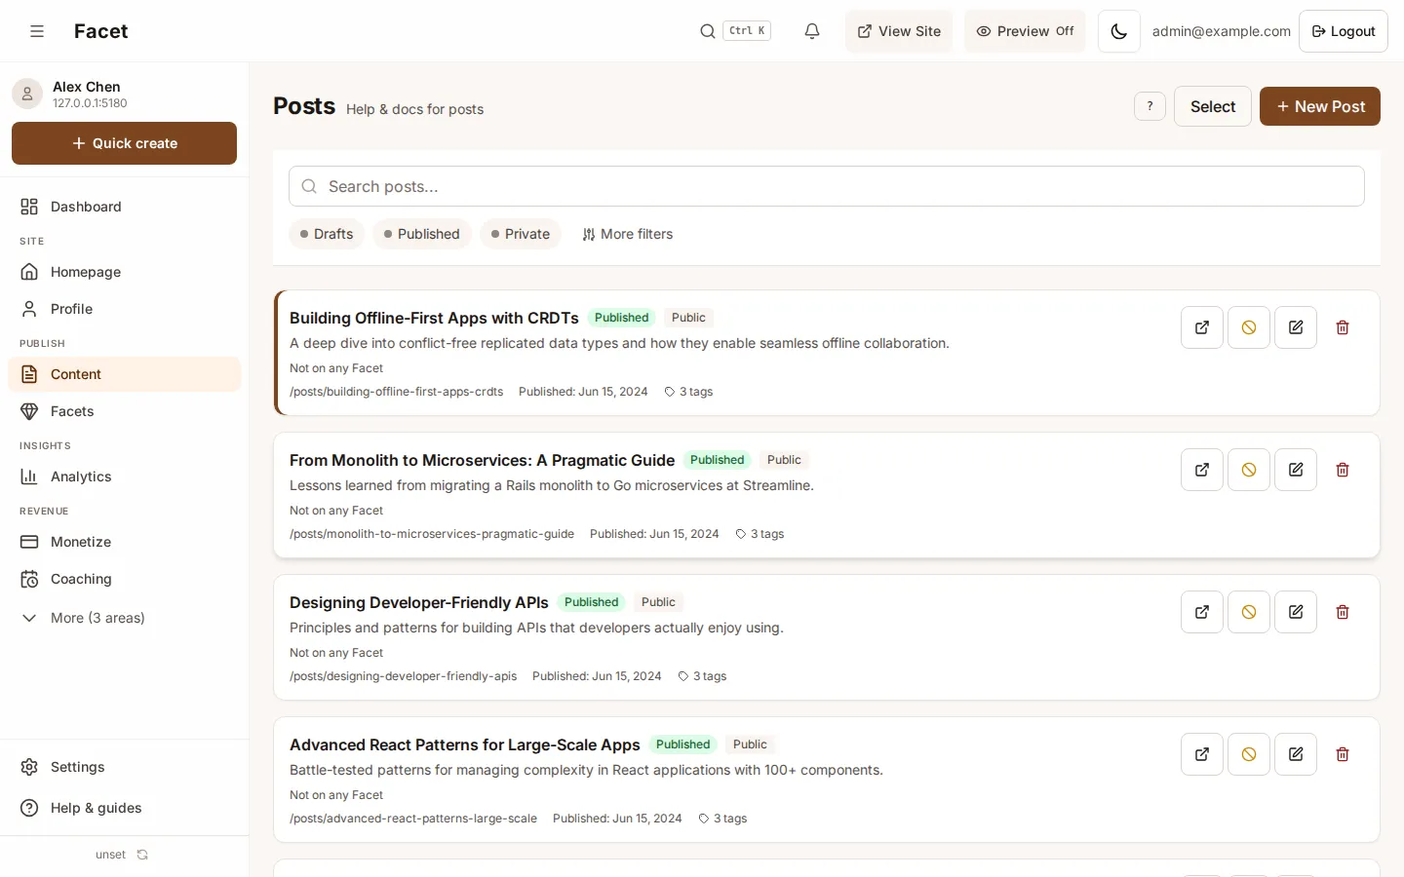Open Analytics in sidebar
The width and height of the screenshot is (1404, 877).
(124, 477)
